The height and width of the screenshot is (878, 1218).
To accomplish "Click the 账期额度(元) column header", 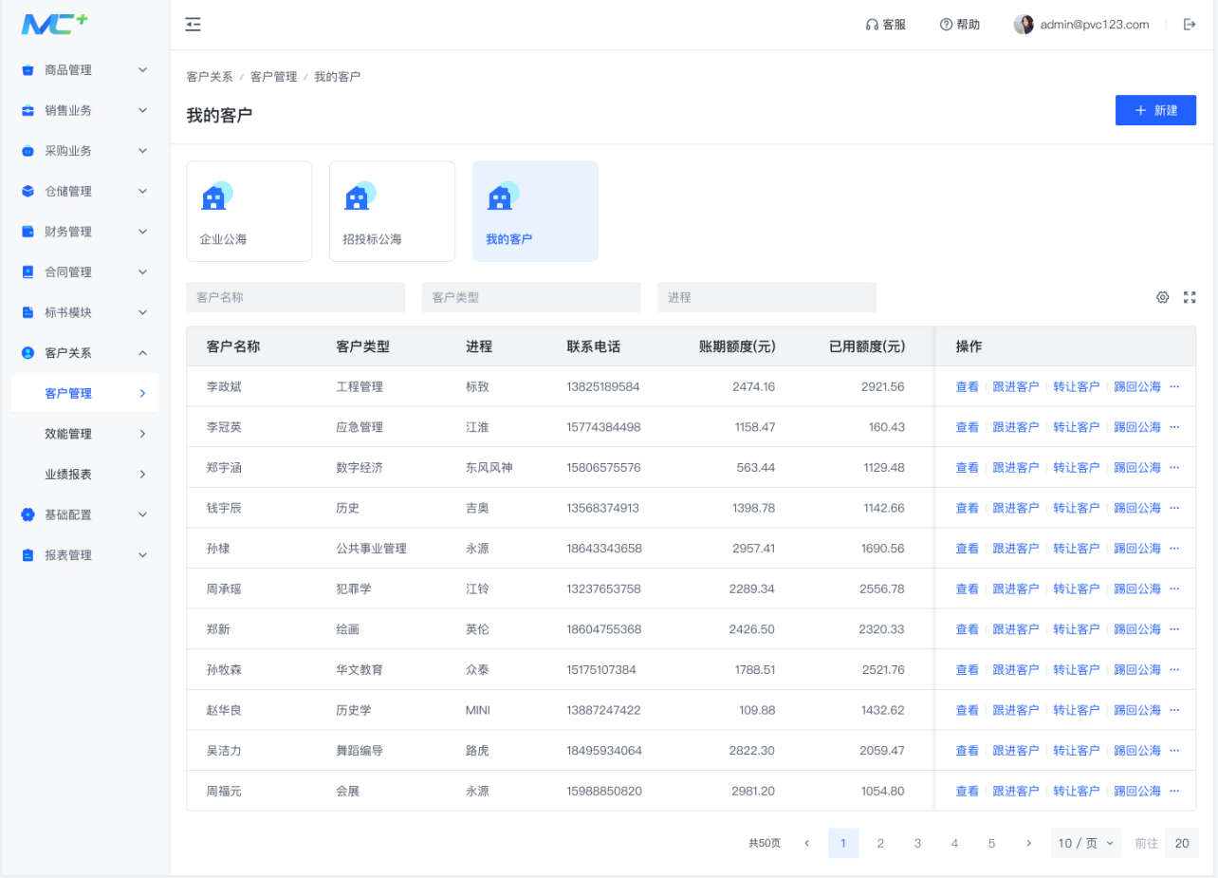I will pos(737,346).
